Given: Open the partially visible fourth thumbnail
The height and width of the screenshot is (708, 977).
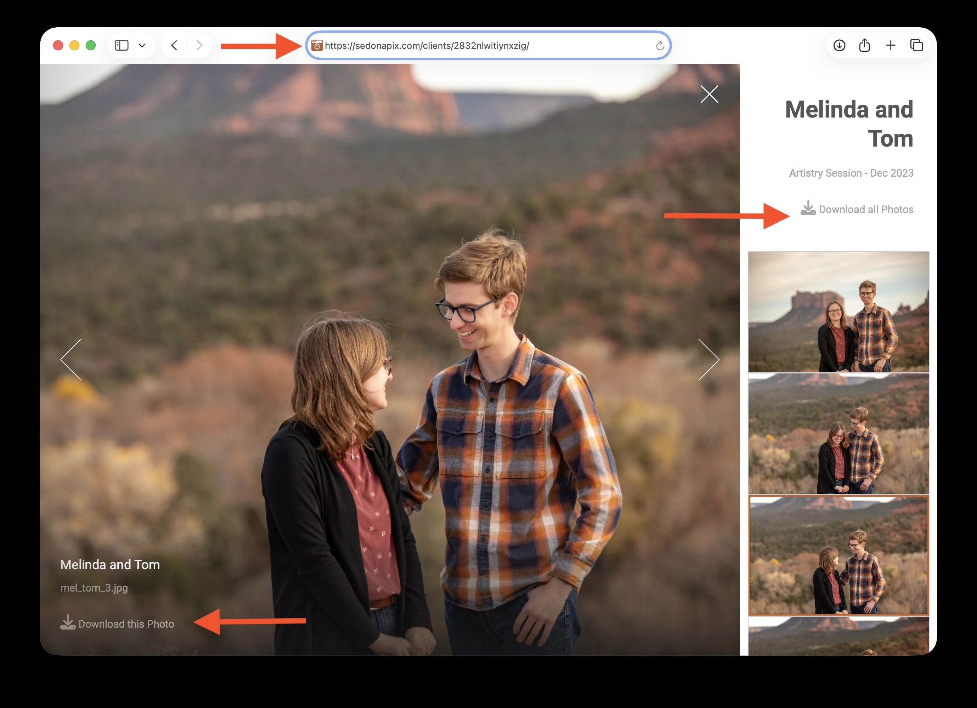Looking at the screenshot, I should pyautogui.click(x=838, y=636).
